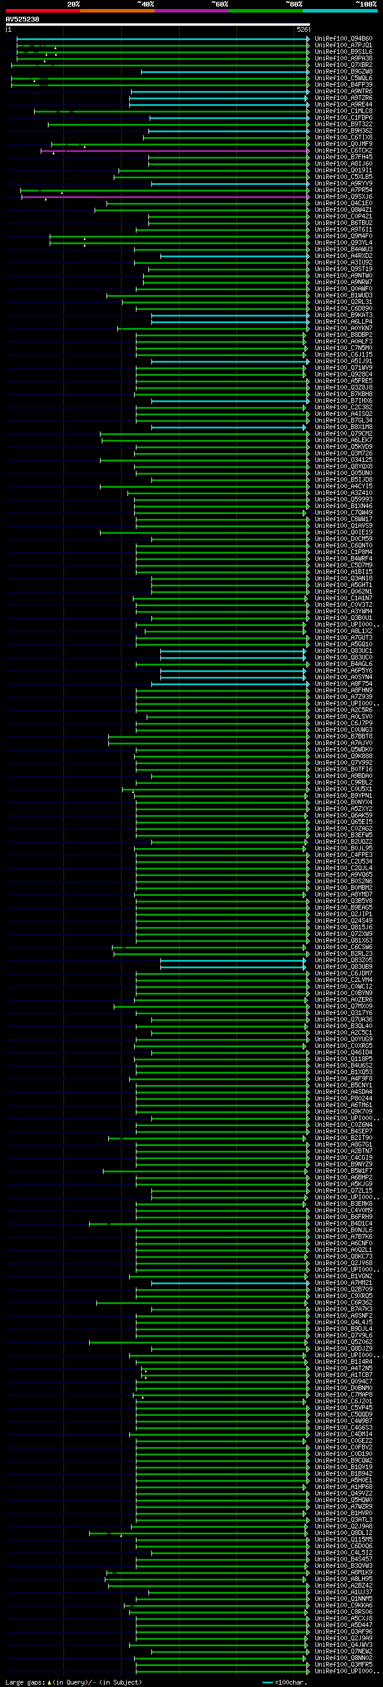This screenshot has width=383, height=1687.
Task: Select label UniRef100_C7QW49
Action: coord(344,513)
